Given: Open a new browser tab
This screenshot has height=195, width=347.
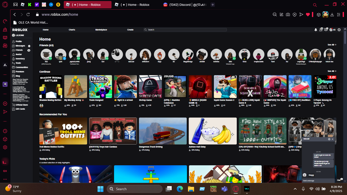Looking at the screenshot, I should click(x=213, y=5).
